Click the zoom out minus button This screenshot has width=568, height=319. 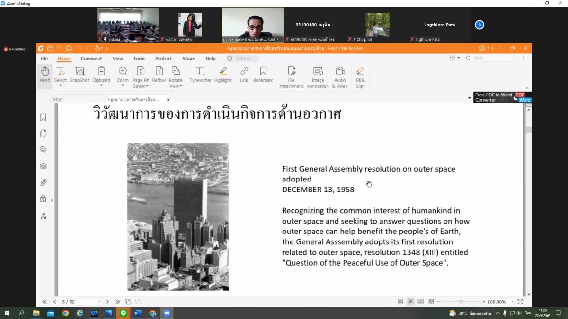[x=438, y=302]
